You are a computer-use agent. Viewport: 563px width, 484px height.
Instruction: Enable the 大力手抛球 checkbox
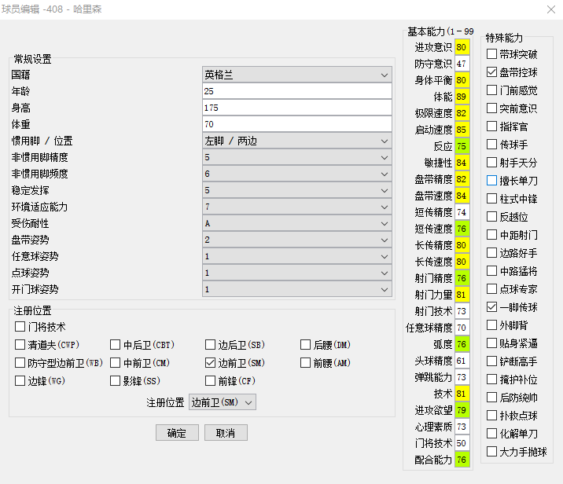492,451
